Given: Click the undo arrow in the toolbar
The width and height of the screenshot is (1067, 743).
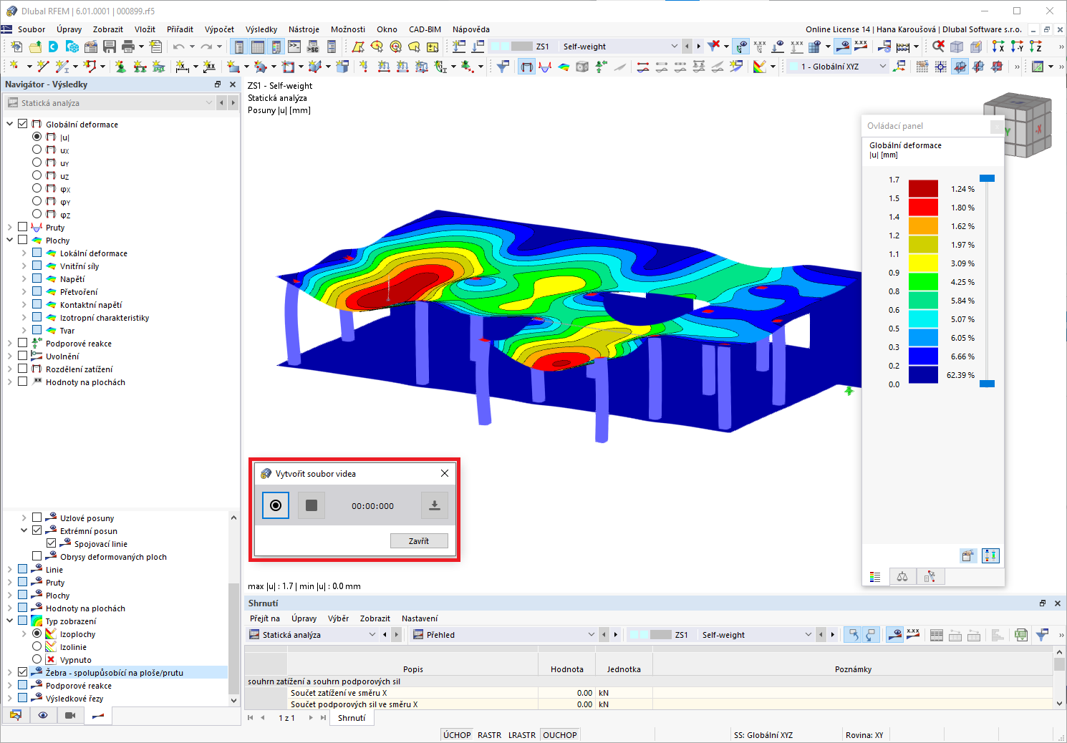Looking at the screenshot, I should [179, 47].
